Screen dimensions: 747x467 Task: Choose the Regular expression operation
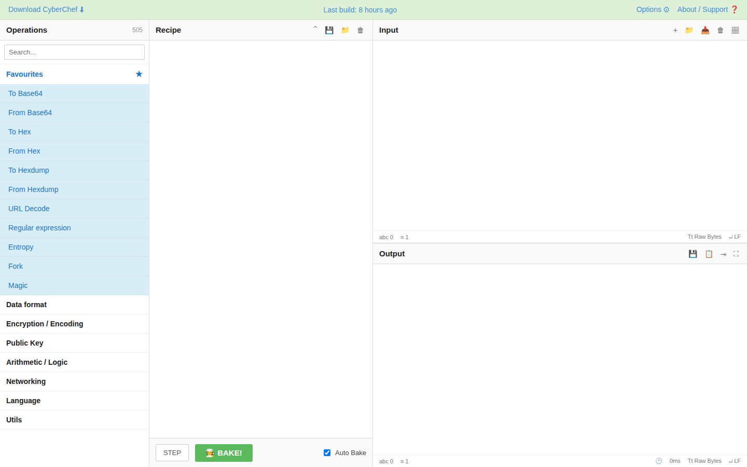pyautogui.click(x=74, y=228)
